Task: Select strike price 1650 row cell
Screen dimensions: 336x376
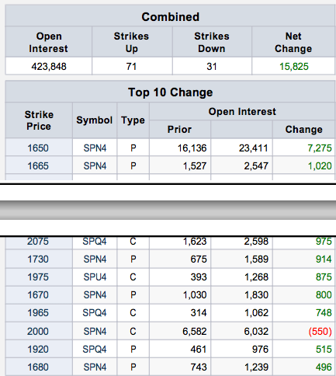Action: (39, 148)
